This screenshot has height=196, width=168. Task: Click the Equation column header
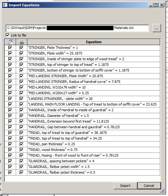[94, 42]
